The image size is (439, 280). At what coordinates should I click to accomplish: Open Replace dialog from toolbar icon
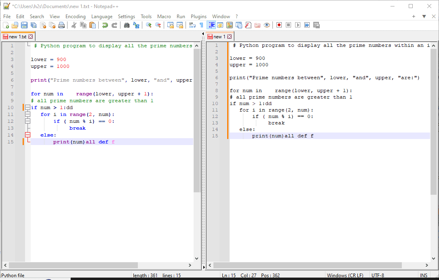tap(136, 25)
